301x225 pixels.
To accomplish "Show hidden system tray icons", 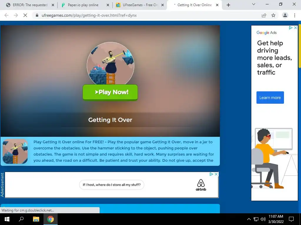I will (249, 219).
